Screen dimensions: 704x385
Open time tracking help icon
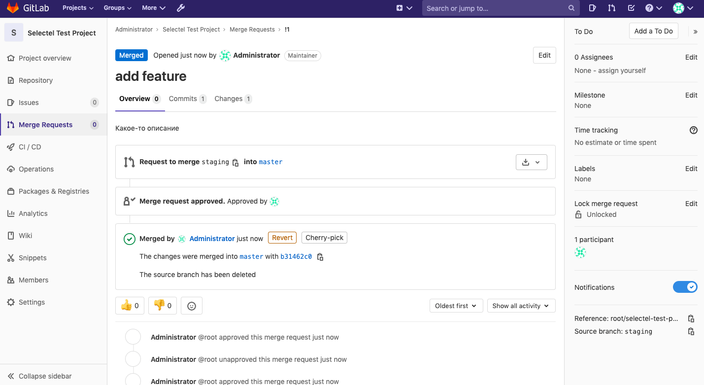pyautogui.click(x=694, y=130)
